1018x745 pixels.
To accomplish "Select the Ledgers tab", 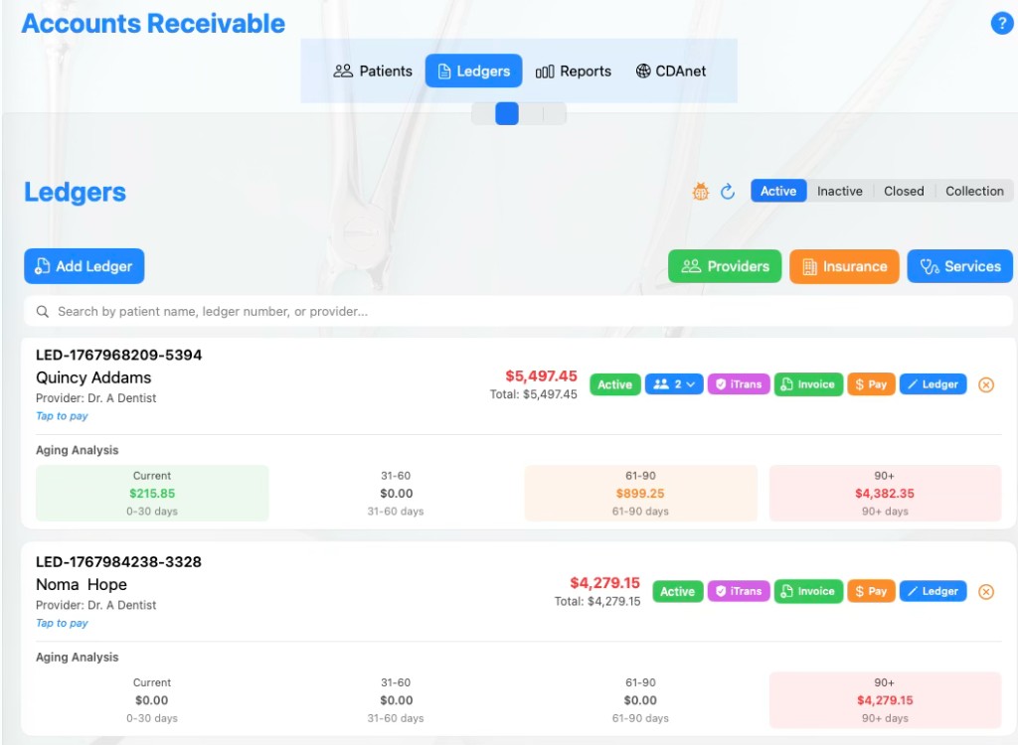I will coord(473,71).
